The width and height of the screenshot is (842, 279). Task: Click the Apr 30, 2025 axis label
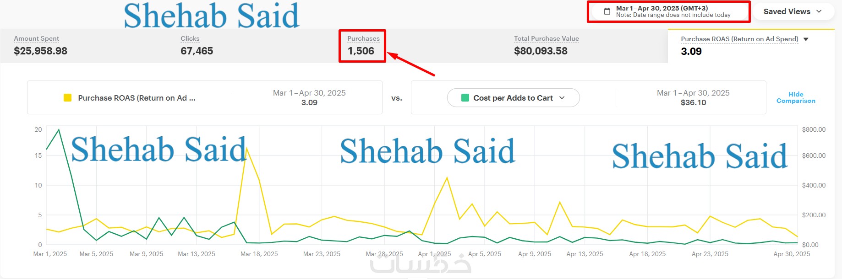pyautogui.click(x=792, y=254)
